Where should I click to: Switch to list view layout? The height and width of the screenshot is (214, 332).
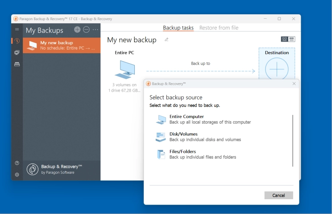pos(291,39)
